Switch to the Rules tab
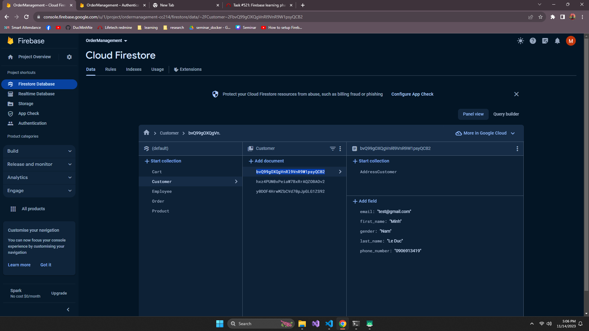589x331 pixels. 110,69
